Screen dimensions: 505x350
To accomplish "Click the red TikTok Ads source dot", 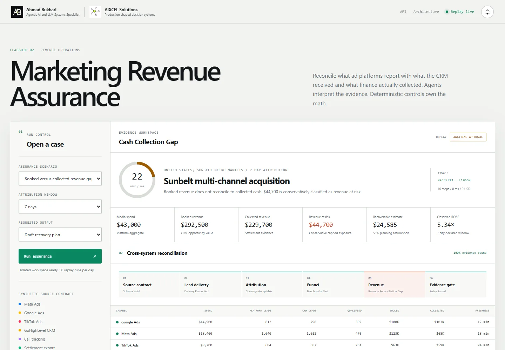I will [x=20, y=322].
